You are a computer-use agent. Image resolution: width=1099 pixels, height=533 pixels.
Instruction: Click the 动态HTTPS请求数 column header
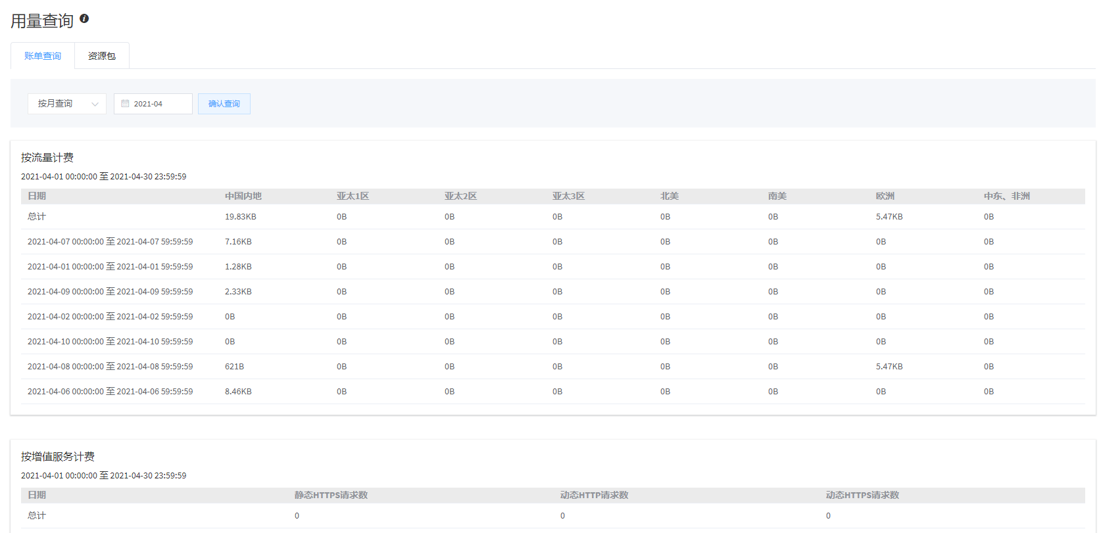862,495
